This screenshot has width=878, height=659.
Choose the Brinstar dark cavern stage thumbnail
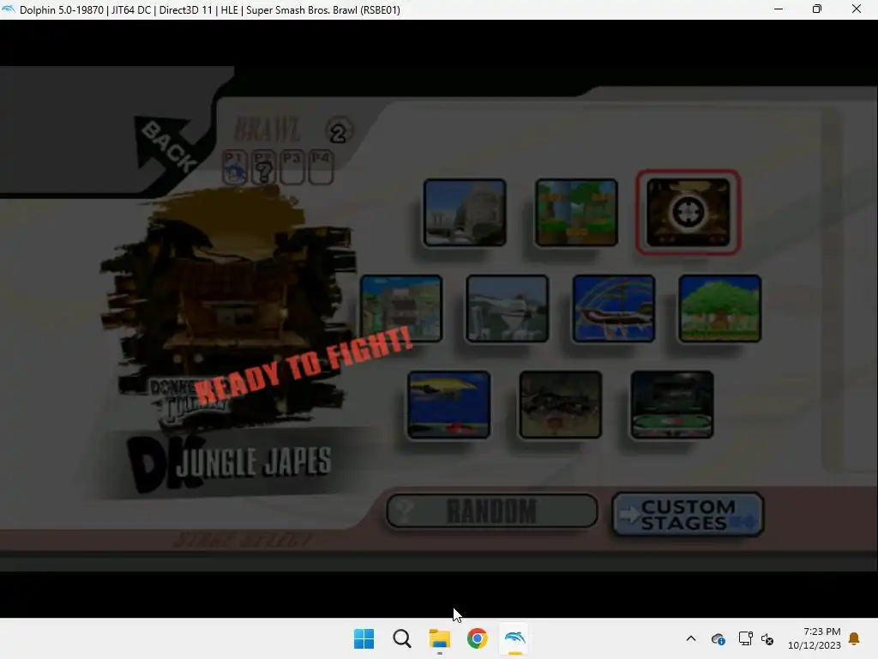pos(561,405)
